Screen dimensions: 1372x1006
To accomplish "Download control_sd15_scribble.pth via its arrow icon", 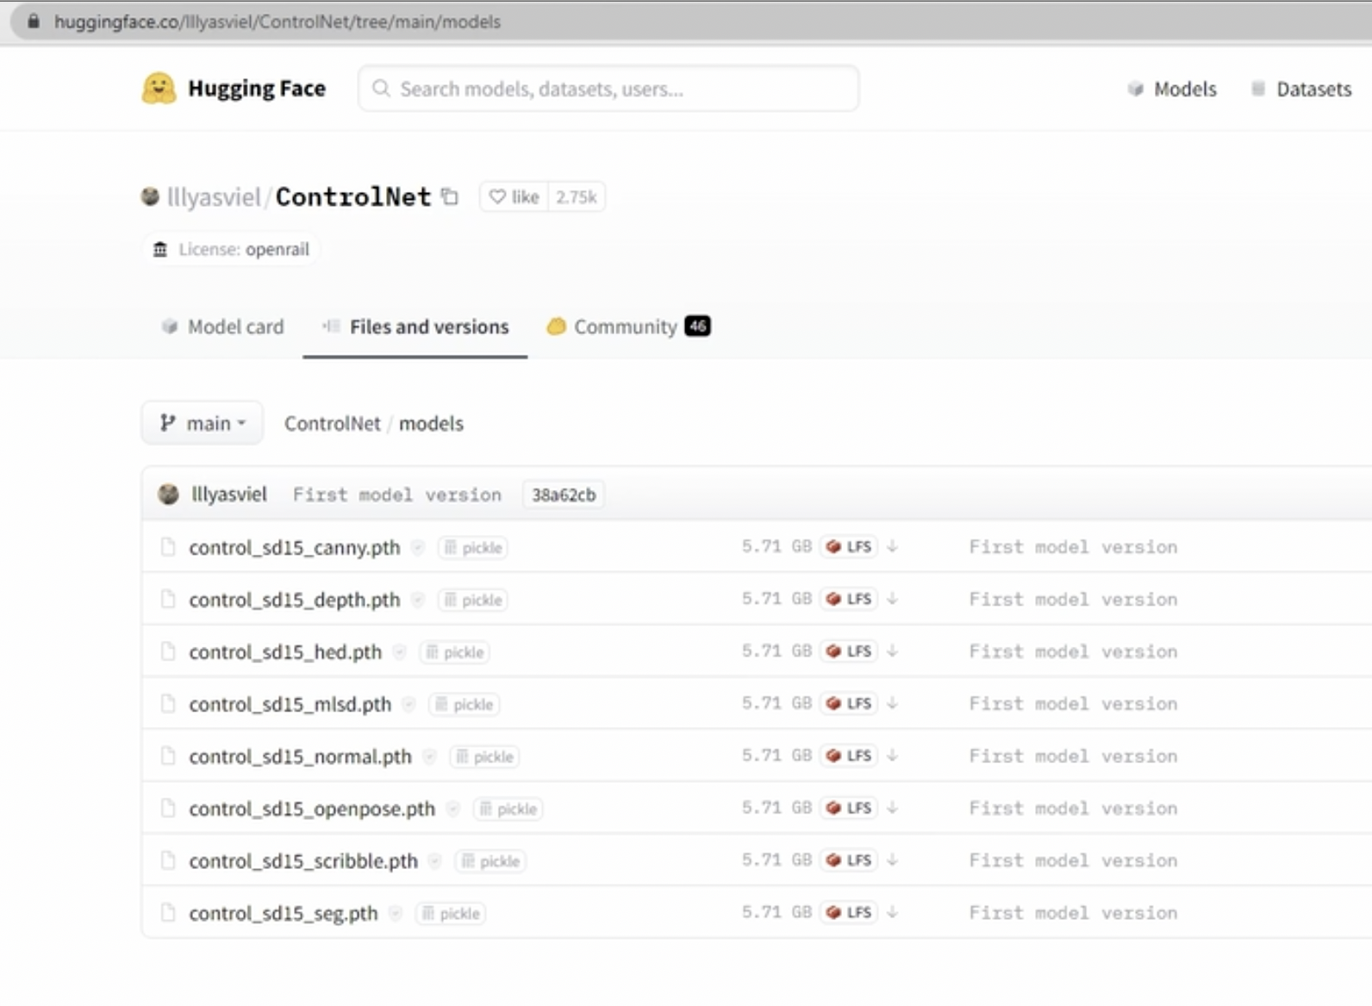I will pyautogui.click(x=893, y=860).
